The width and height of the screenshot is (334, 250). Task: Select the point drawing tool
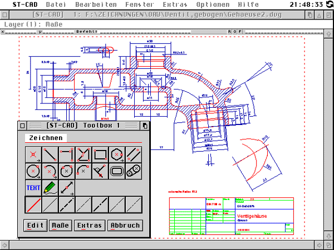(x=34, y=154)
